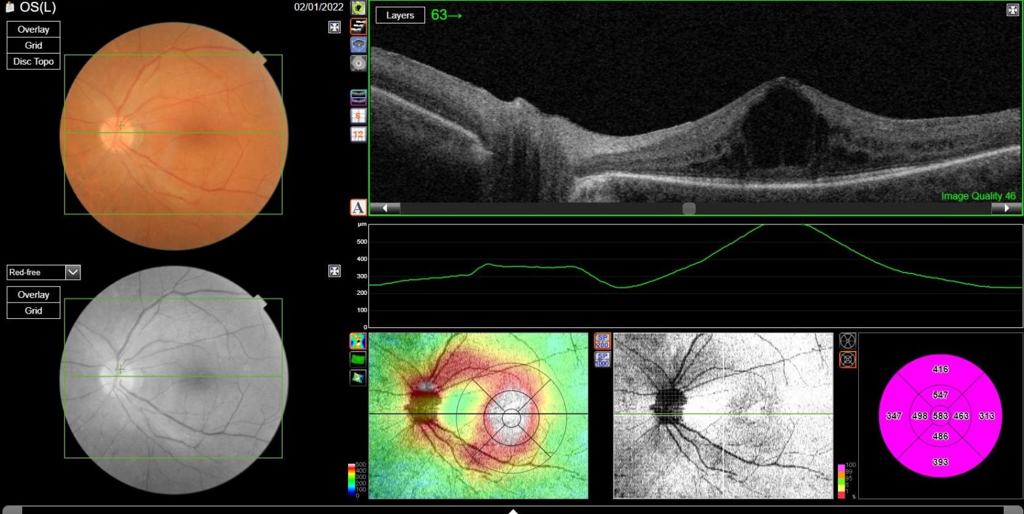
Task: Click the Layers button on B-scan
Action: pyautogui.click(x=400, y=15)
